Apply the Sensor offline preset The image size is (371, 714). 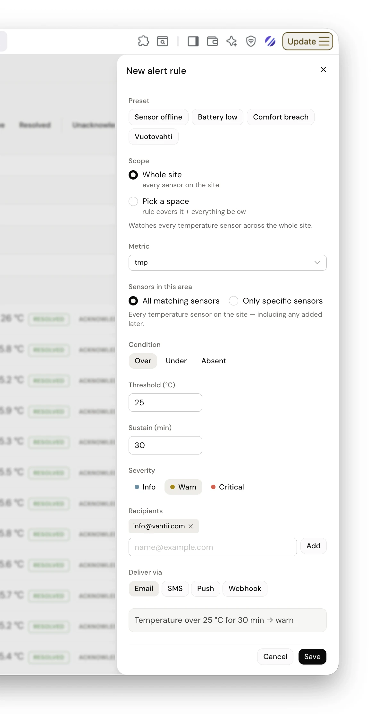pos(158,117)
